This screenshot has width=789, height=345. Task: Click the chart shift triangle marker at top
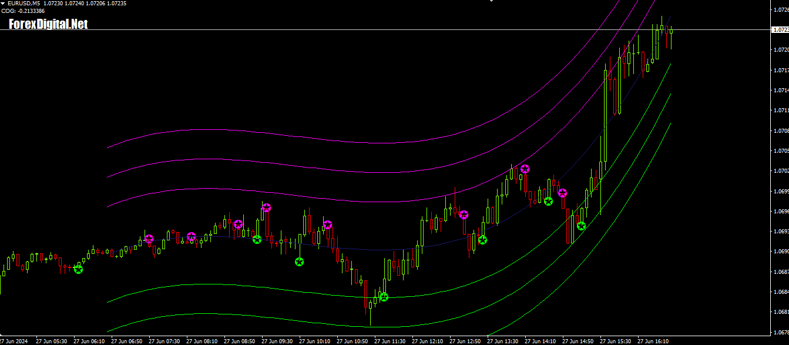(492, 2)
